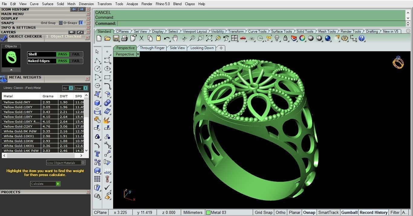The width and height of the screenshot is (413, 216).
Task: Click the Zoom Extents icon
Action: 209,38
